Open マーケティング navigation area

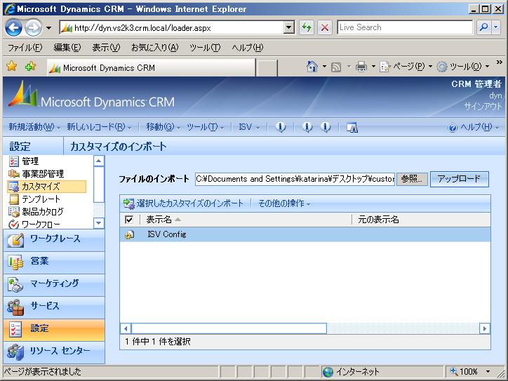54,285
